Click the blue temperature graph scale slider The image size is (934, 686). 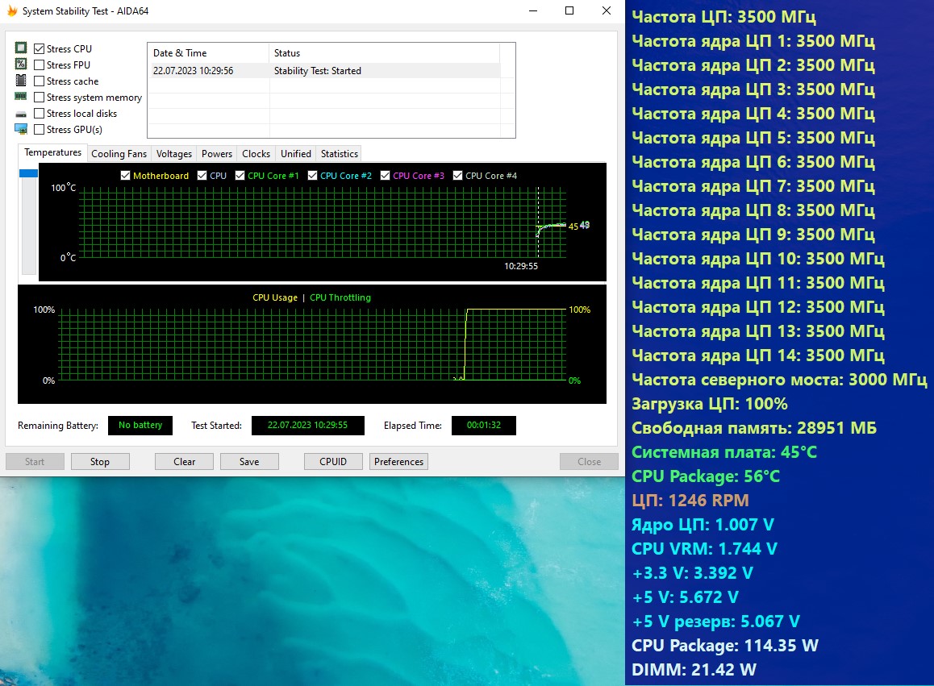pos(28,173)
